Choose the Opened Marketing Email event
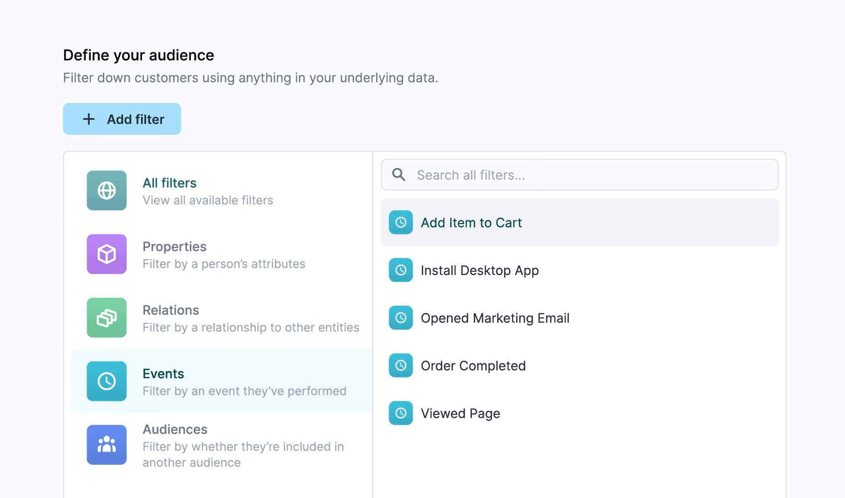Screen dimensions: 845x498 579,318
